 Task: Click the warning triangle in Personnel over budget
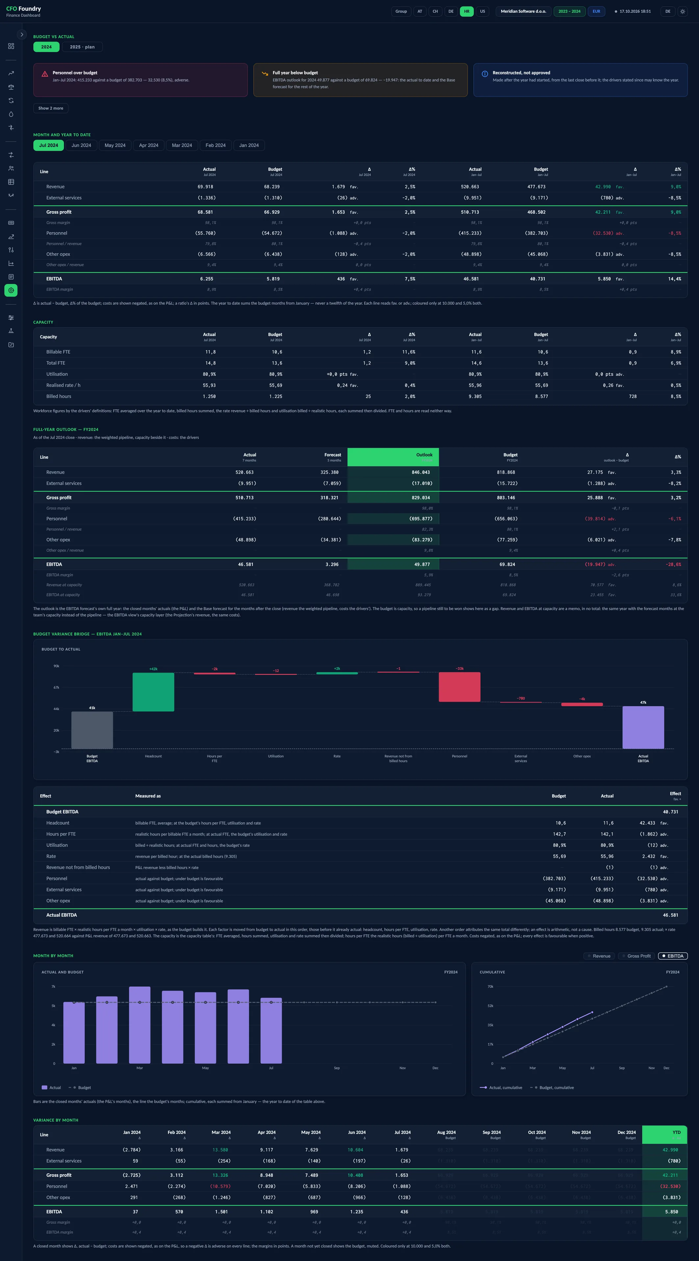coord(44,74)
